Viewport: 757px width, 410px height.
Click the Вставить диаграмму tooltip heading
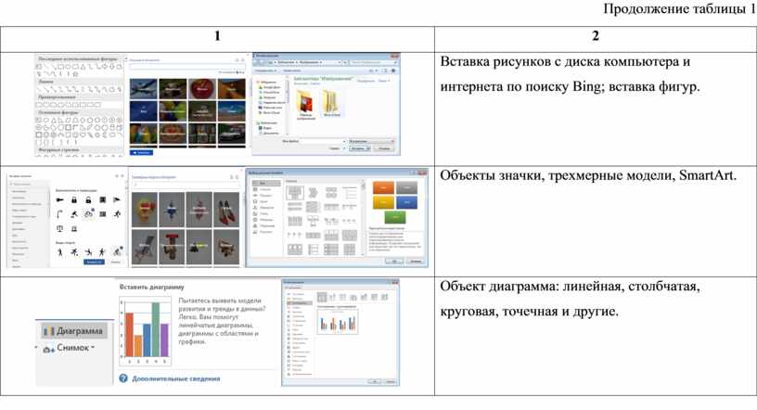151,287
